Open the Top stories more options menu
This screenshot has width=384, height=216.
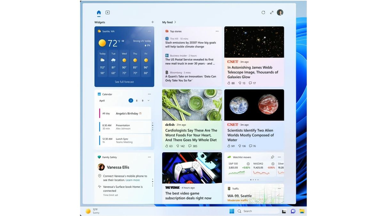(217, 31)
